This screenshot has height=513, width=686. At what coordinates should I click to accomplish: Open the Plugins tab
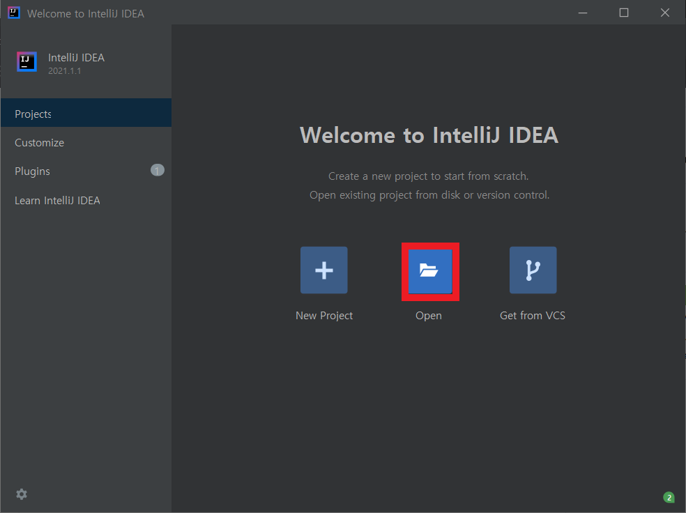point(86,171)
